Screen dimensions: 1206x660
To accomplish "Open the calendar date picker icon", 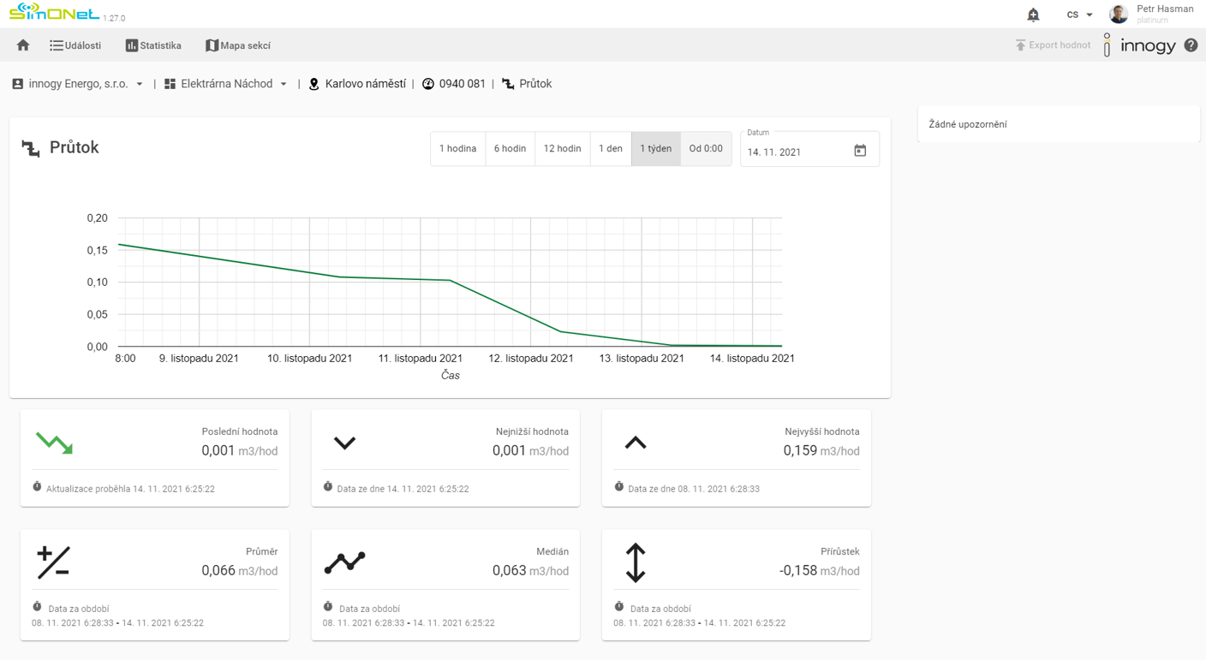I will tap(860, 151).
